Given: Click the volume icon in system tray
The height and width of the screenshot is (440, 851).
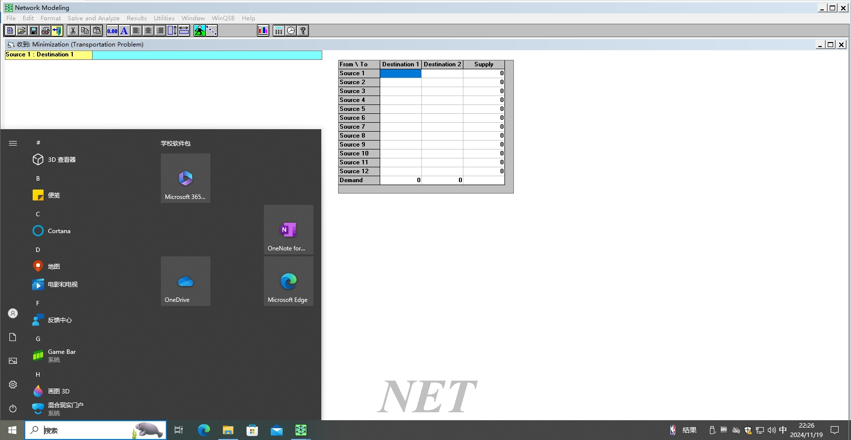Looking at the screenshot, I should tap(771, 430).
